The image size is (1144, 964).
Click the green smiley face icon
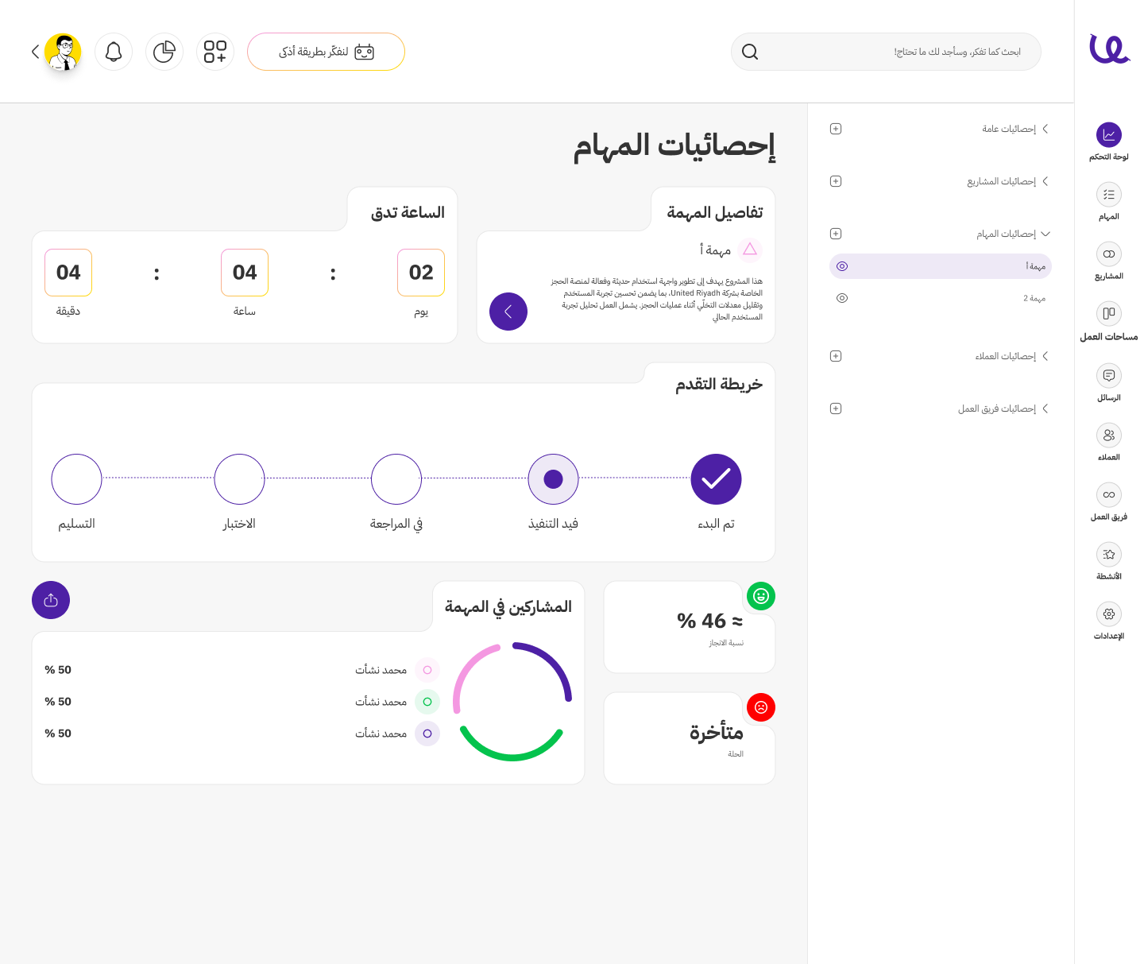tap(761, 596)
